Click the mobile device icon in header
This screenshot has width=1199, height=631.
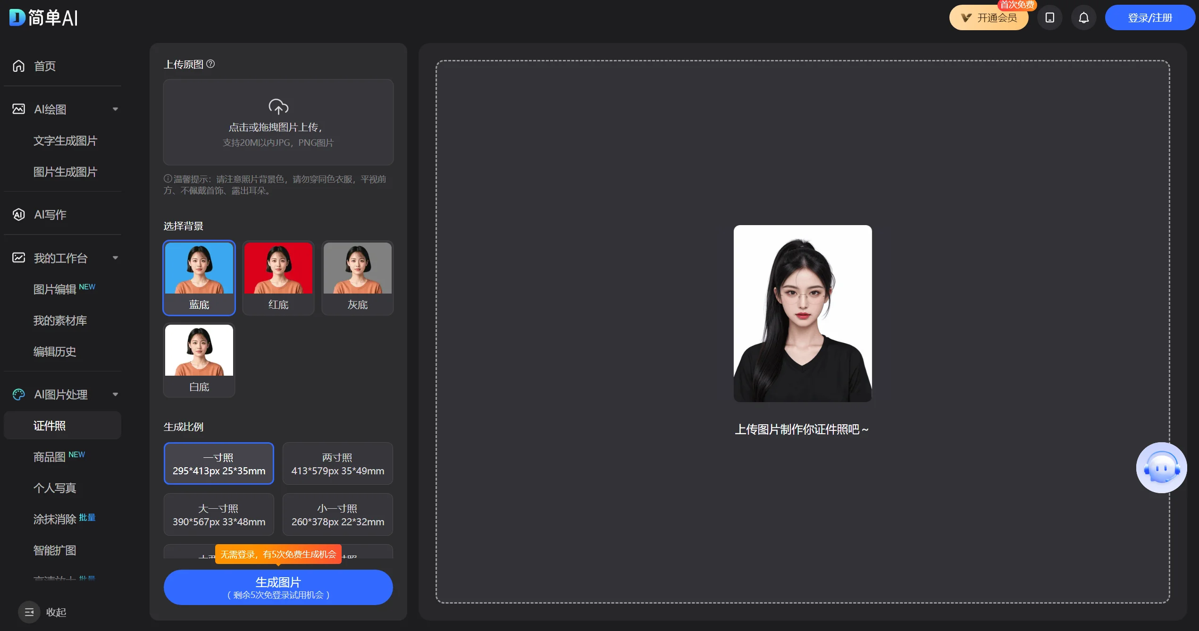[x=1049, y=17]
